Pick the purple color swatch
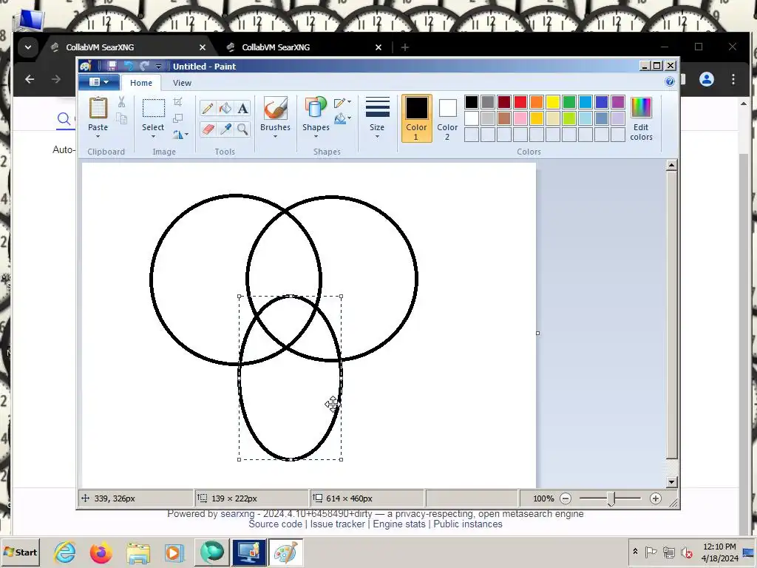 [x=618, y=102]
